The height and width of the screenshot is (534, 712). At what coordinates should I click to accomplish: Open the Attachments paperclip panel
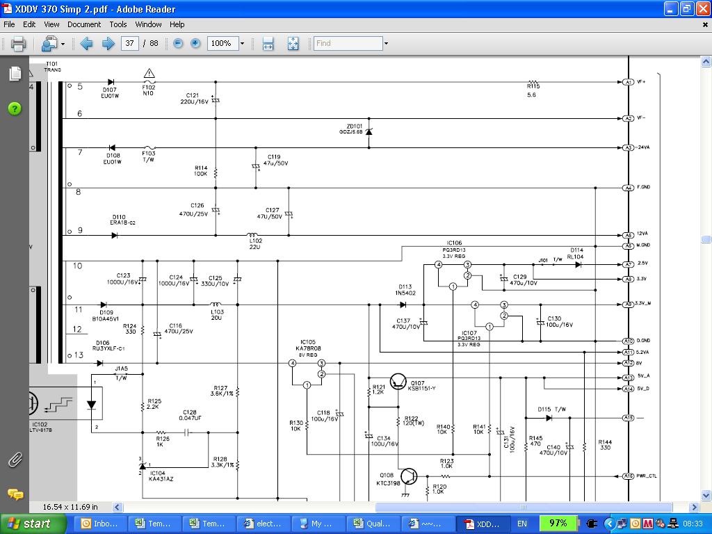point(15,460)
